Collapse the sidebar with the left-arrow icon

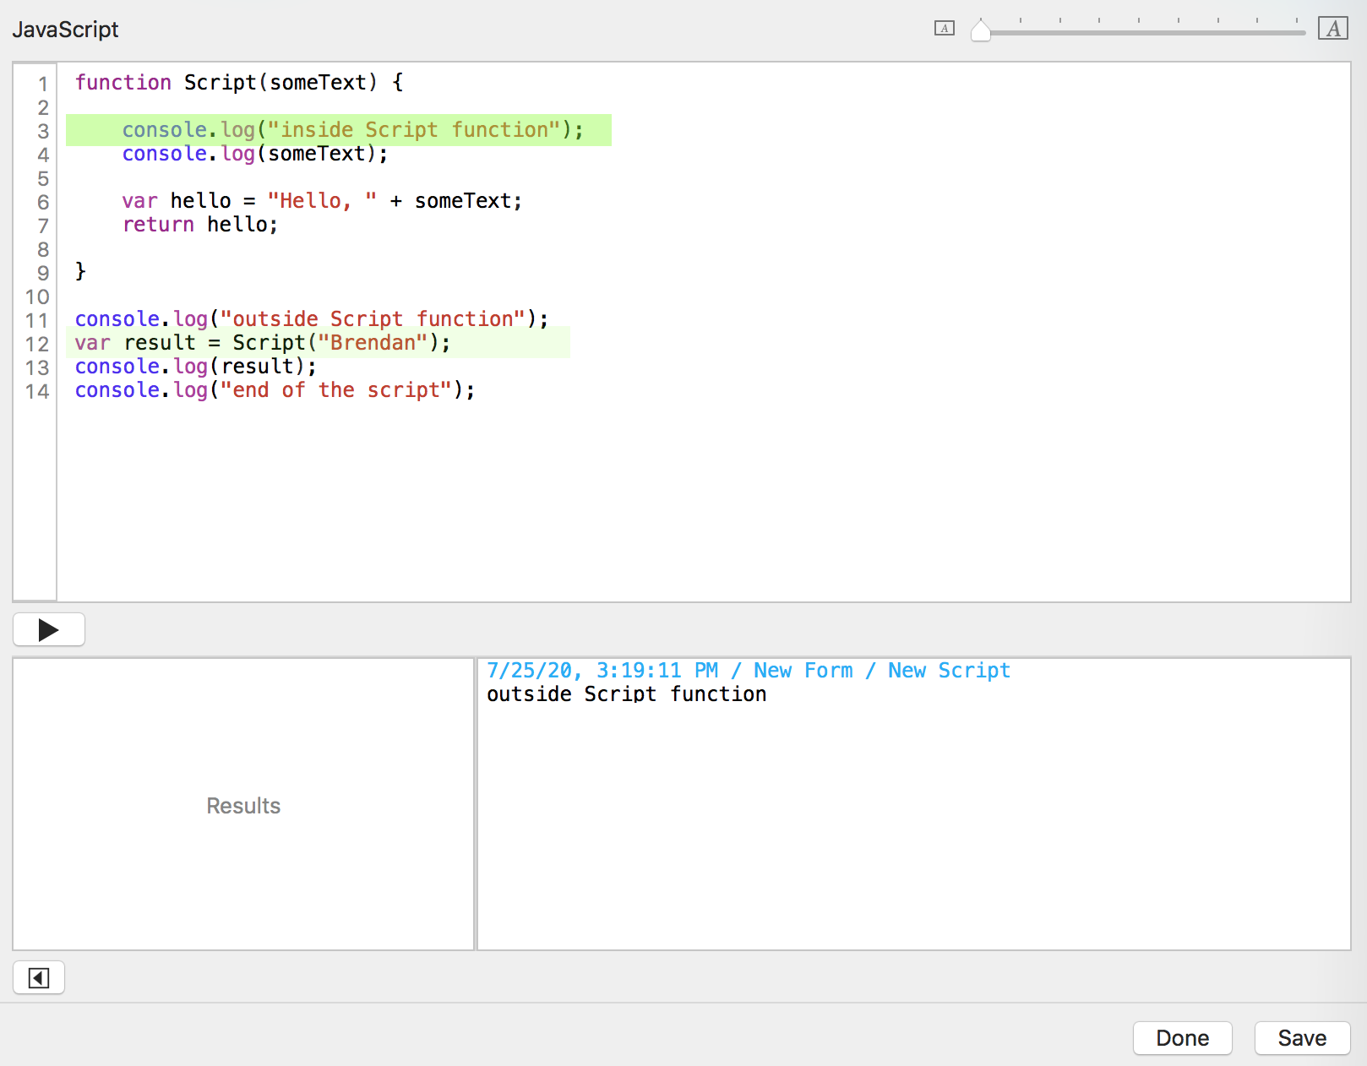[x=39, y=978]
